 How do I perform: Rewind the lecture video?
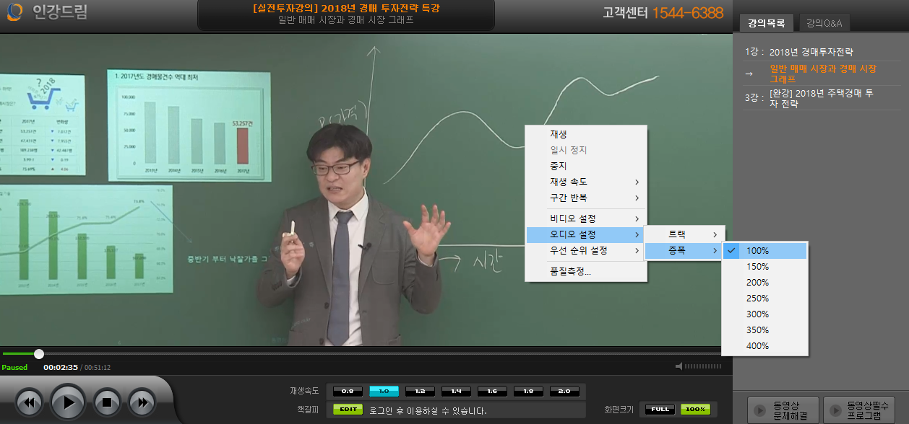coord(30,402)
